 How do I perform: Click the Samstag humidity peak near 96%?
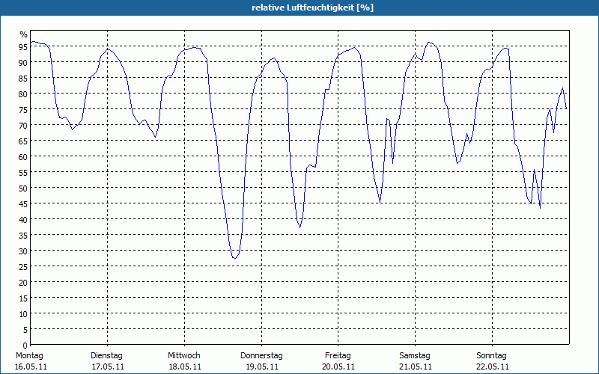[428, 43]
